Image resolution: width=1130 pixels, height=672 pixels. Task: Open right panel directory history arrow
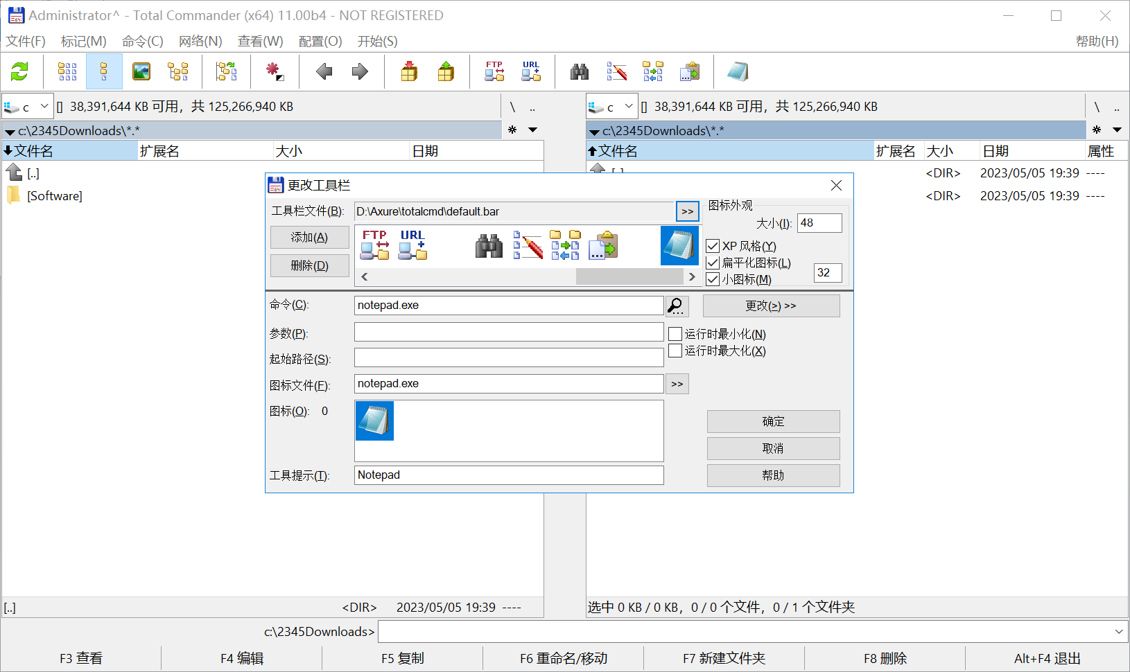pyautogui.click(x=1117, y=130)
